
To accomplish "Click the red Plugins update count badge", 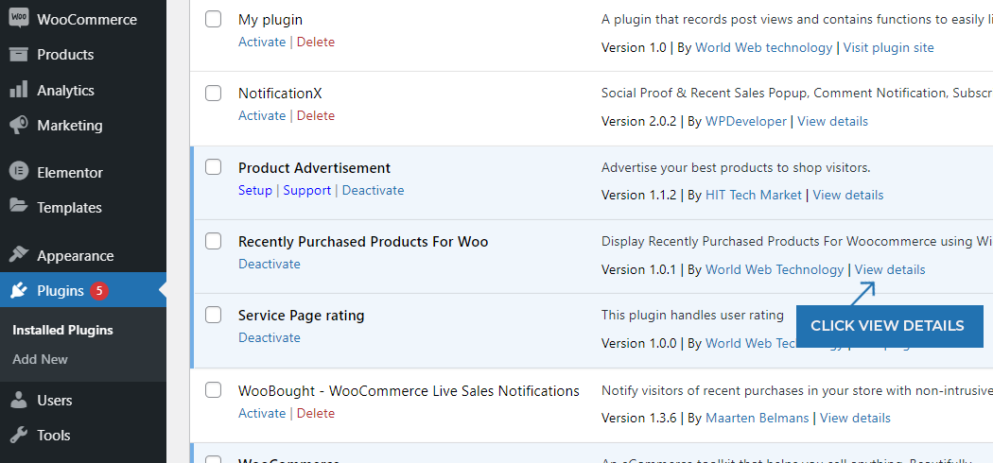I will point(98,291).
